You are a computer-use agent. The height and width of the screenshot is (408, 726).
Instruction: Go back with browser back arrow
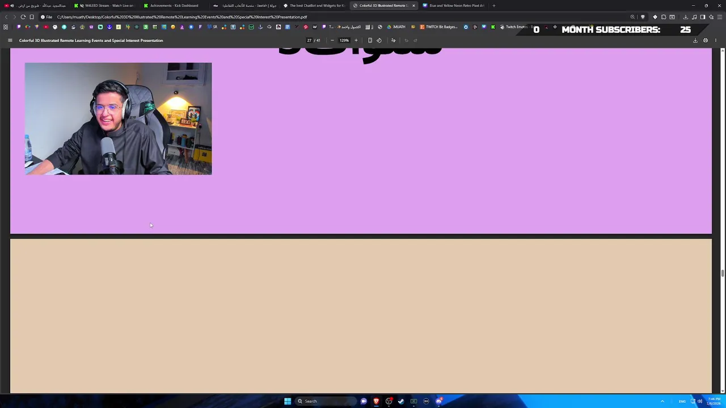click(x=6, y=17)
